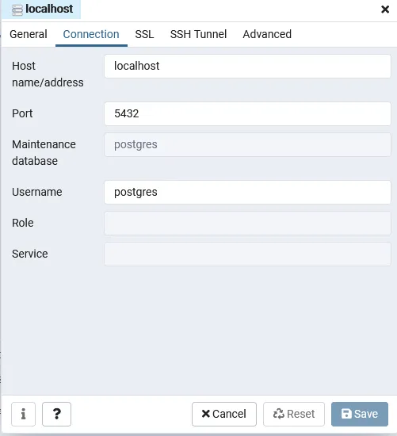Close the dialog with the X icon

click(x=385, y=10)
